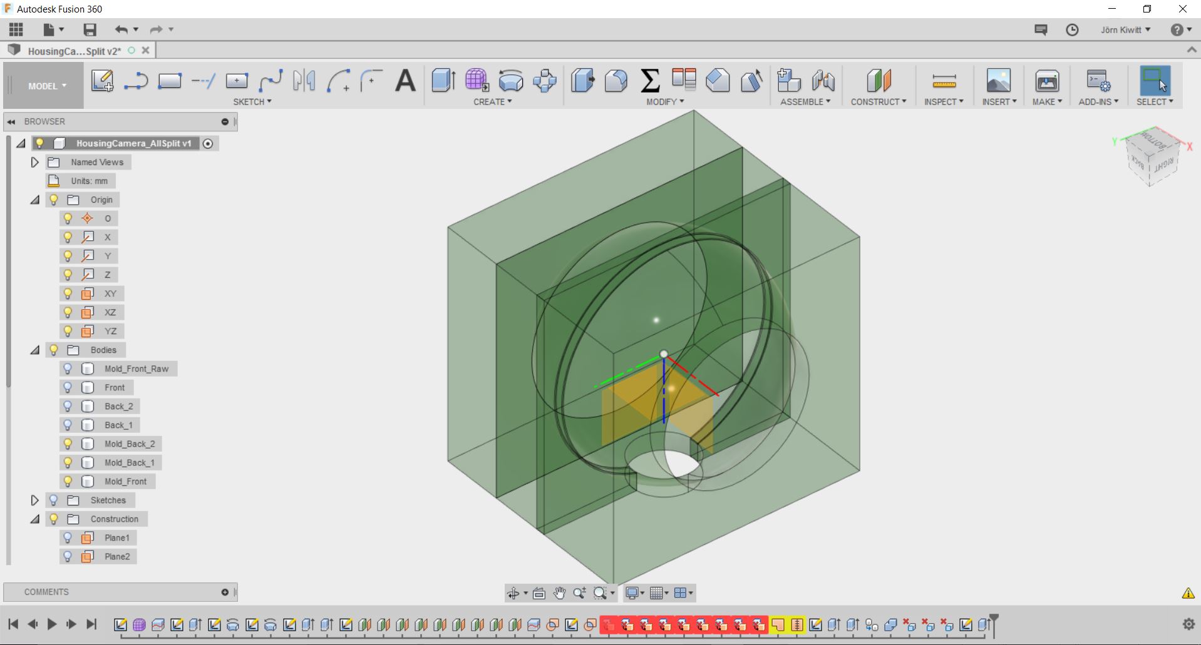Collapse the Origin folder

pyautogui.click(x=35, y=200)
